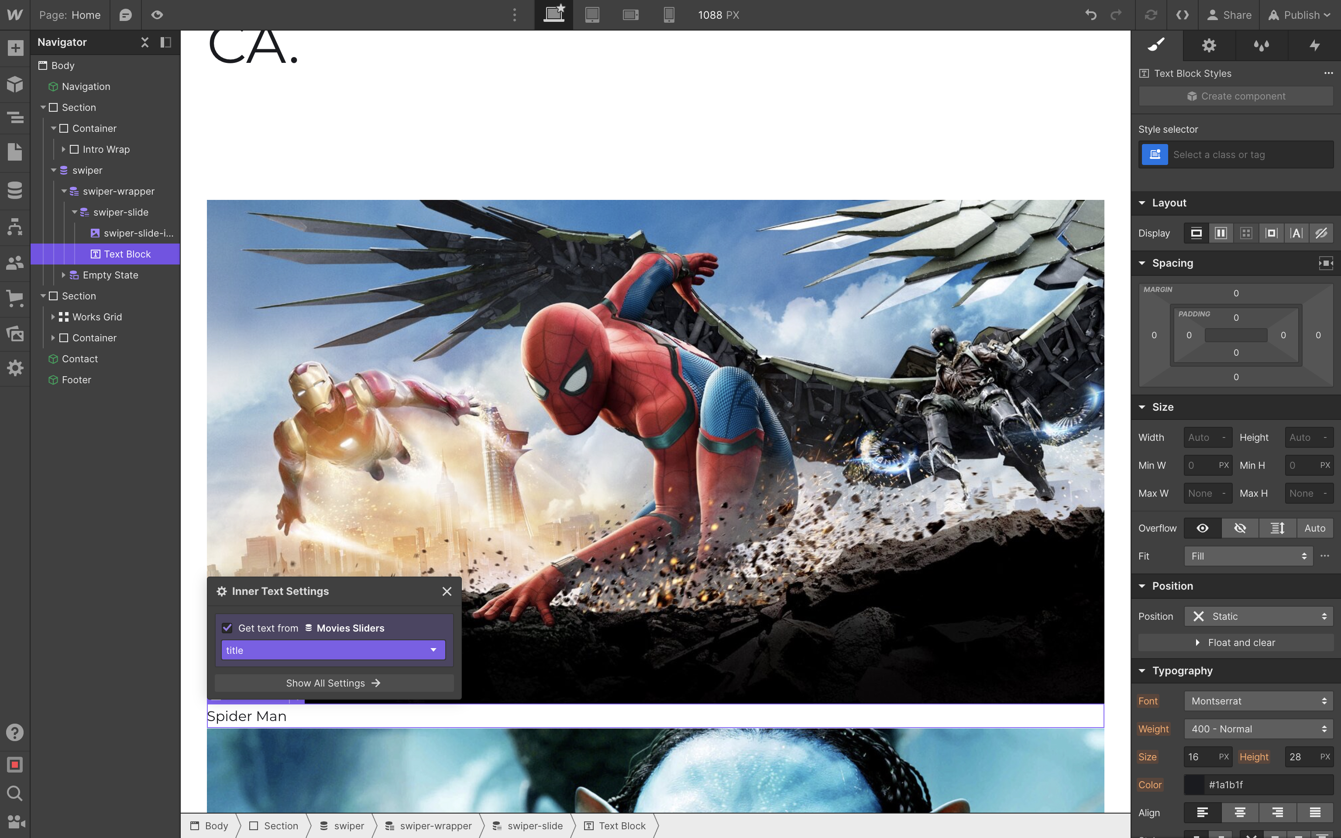
Task: Click the Show All Settings button
Action: (334, 683)
